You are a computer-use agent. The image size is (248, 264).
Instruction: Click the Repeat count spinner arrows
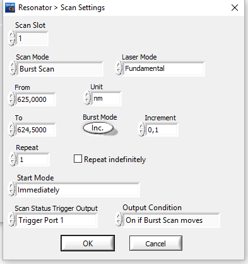(13, 159)
